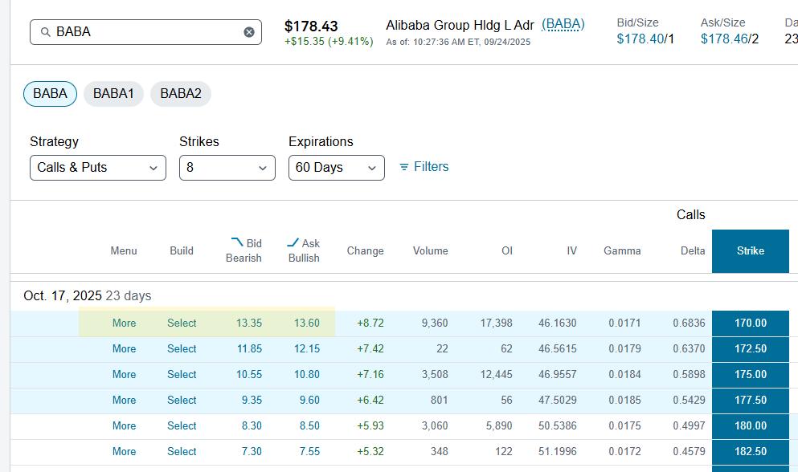
Task: Click bid 7.30 on 182.50 call
Action: pyautogui.click(x=252, y=452)
